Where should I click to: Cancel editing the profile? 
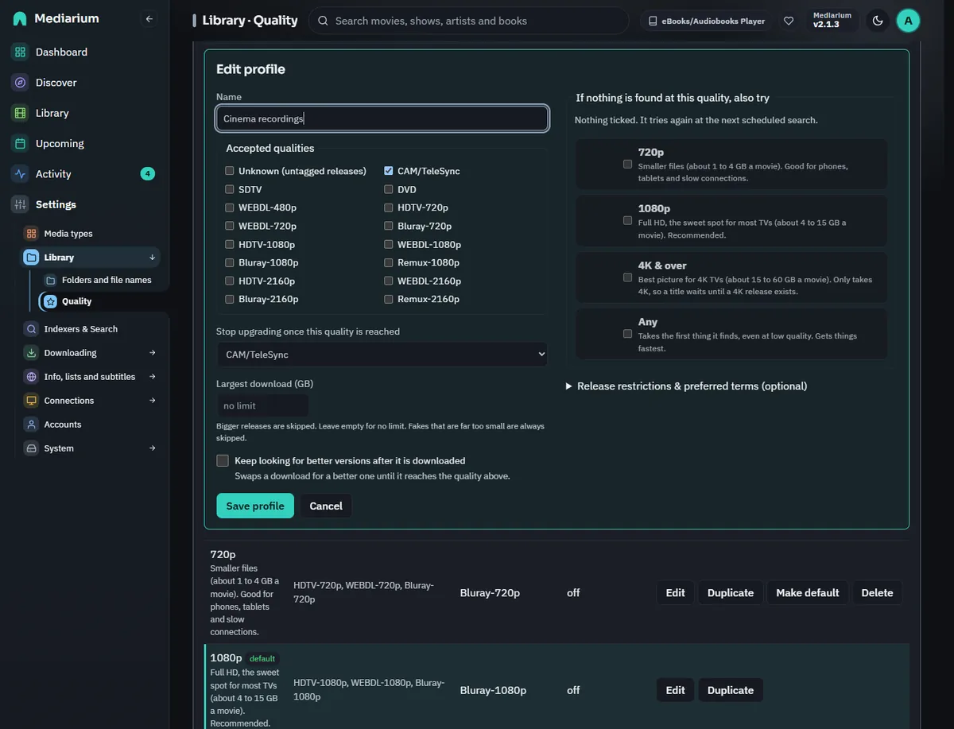tap(326, 506)
